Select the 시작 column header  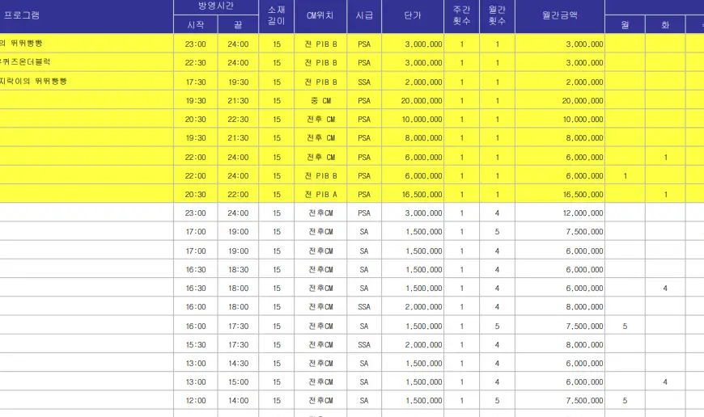[195, 25]
